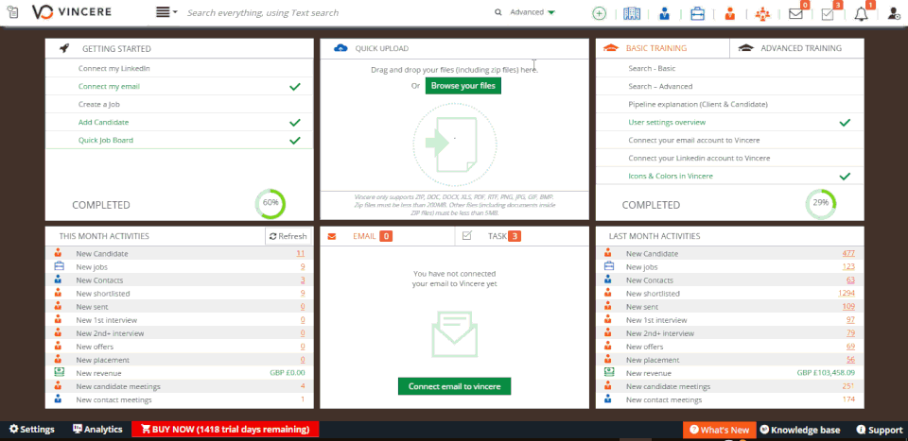Click the This Month New revenue money icon
Image resolution: width=908 pixels, height=441 pixels.
pyautogui.click(x=59, y=373)
